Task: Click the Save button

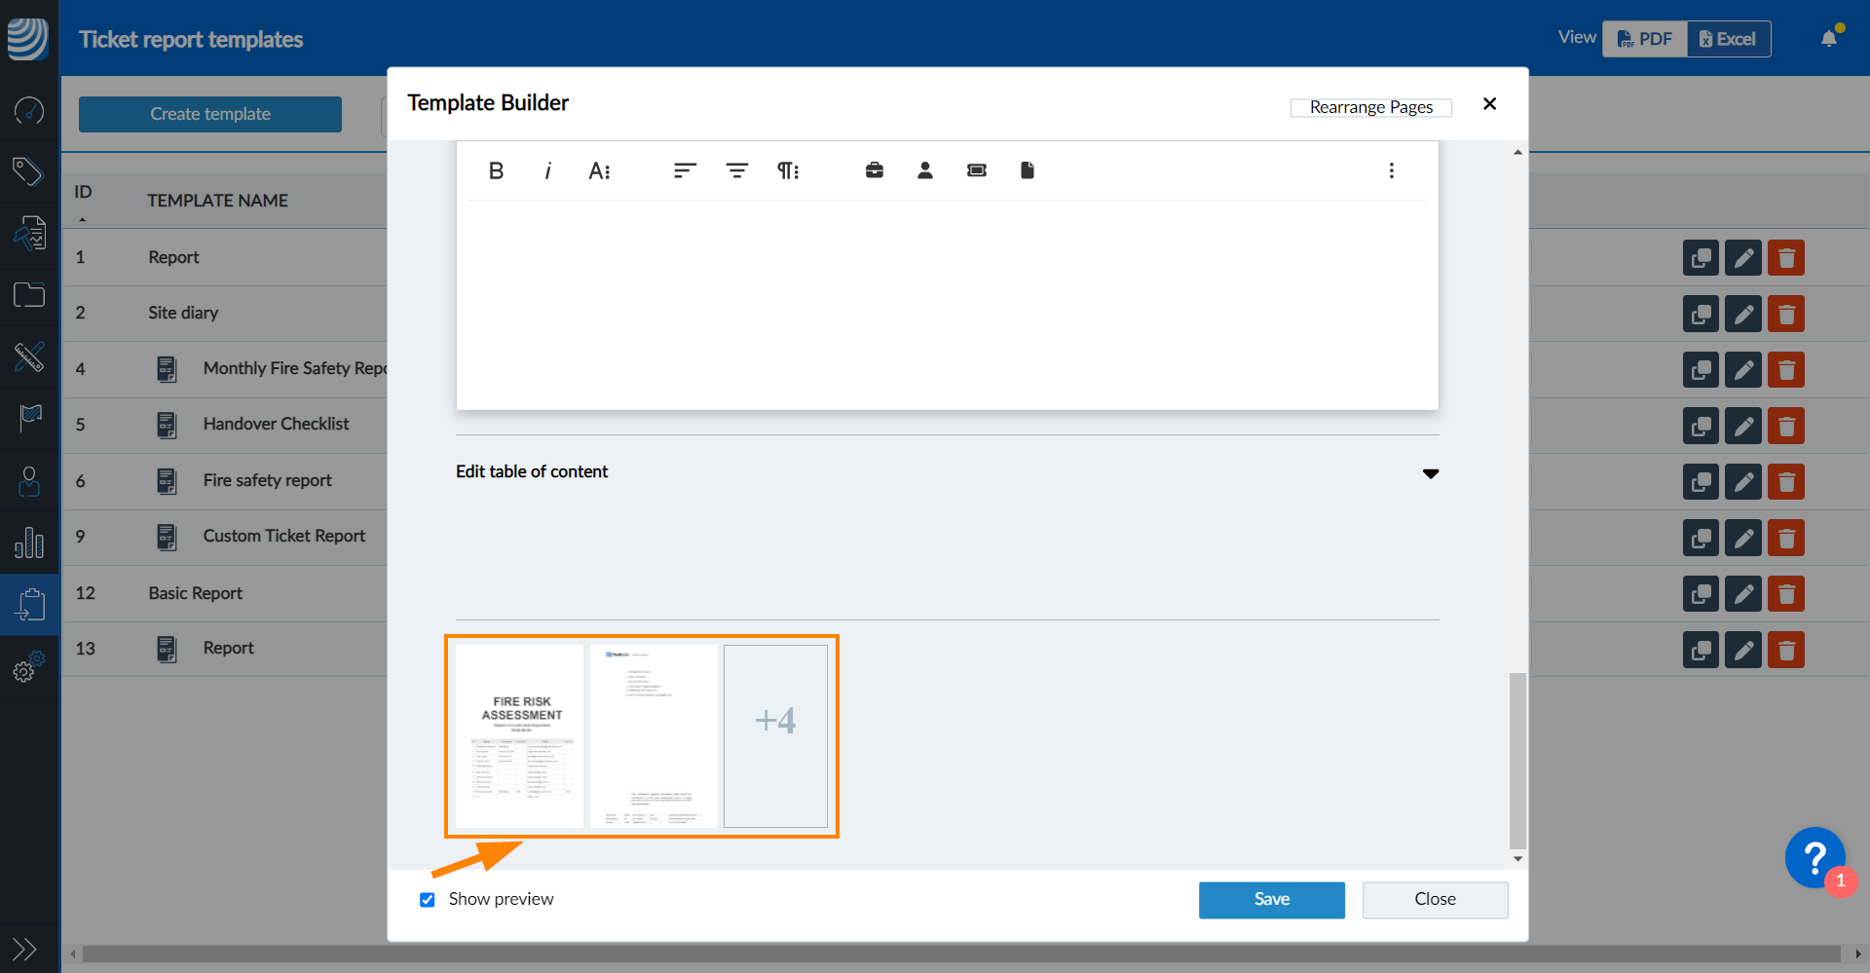Action: 1271,900
